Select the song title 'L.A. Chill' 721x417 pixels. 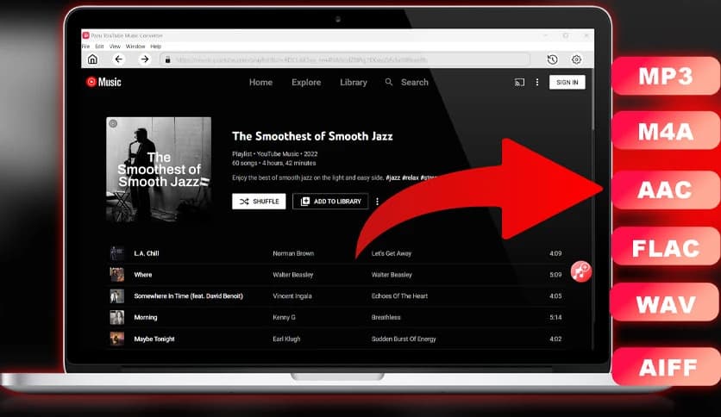(x=147, y=253)
